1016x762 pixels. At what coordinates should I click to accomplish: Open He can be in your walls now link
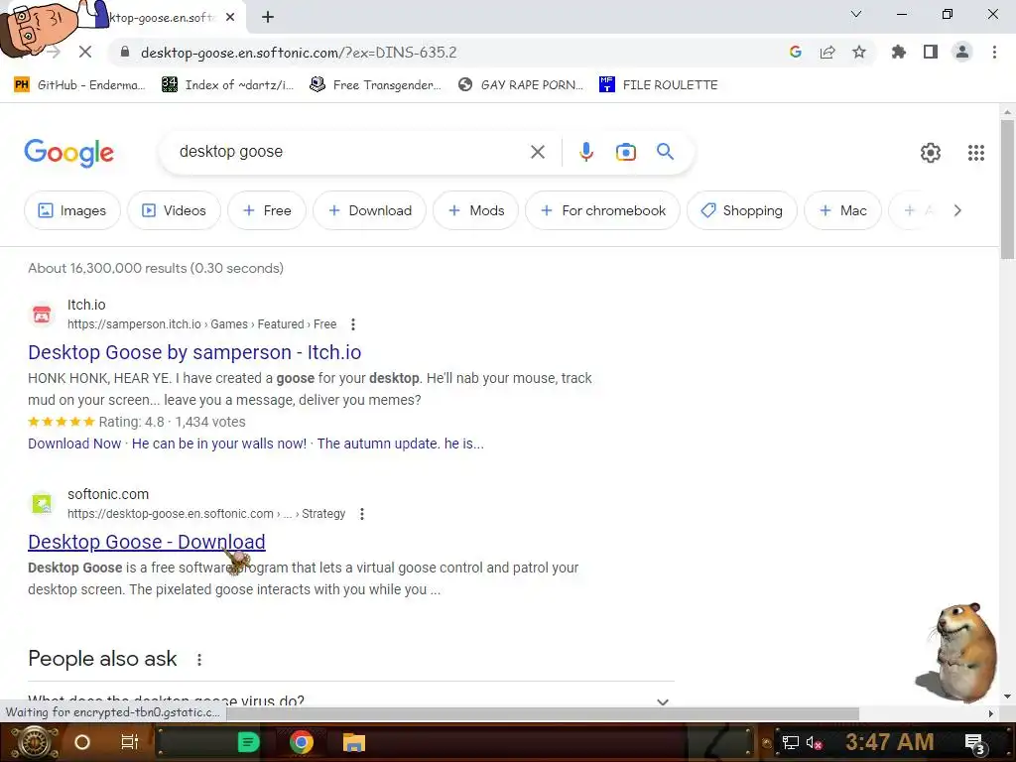[219, 444]
